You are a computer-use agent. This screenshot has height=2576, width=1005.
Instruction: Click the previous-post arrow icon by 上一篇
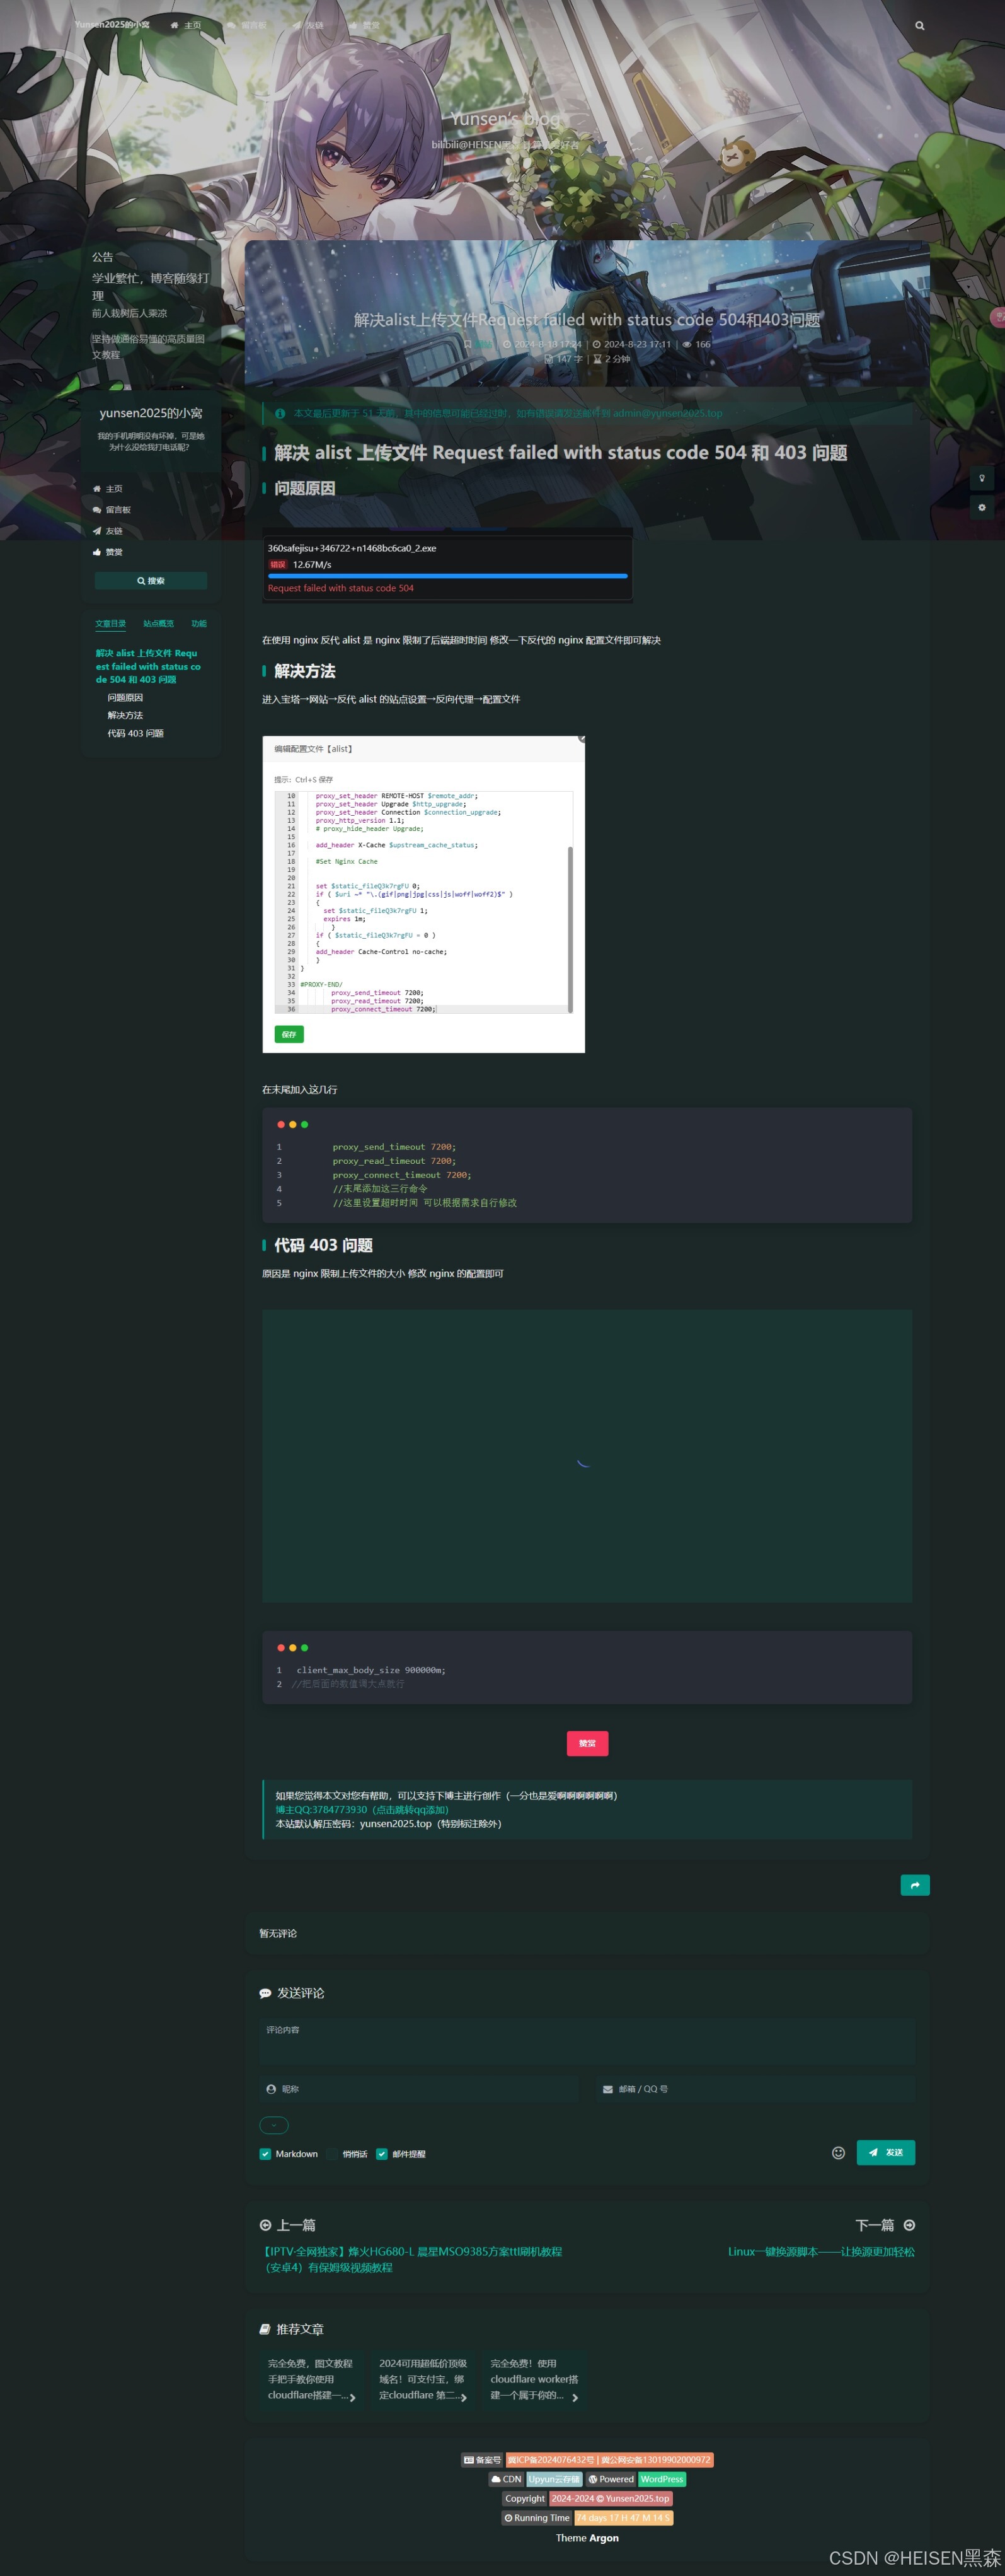click(x=265, y=2225)
